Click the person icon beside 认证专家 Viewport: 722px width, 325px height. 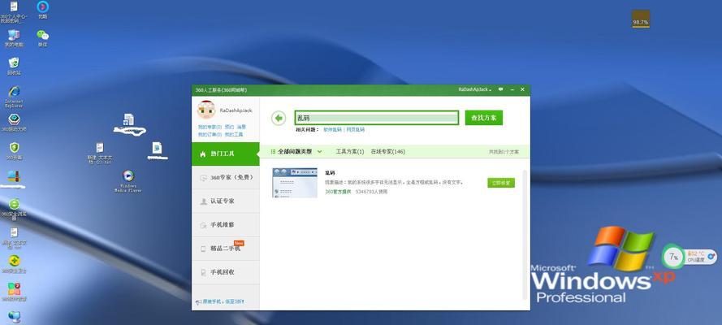[203, 201]
